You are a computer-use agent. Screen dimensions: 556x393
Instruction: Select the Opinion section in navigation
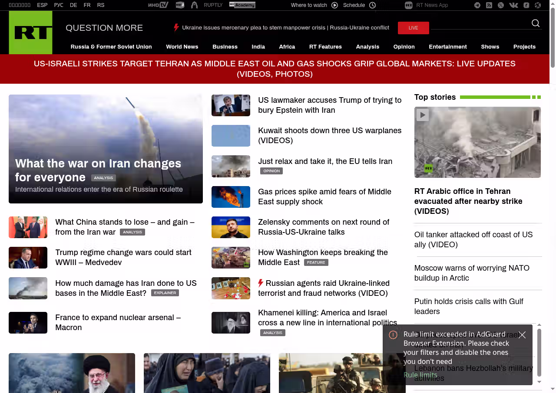pyautogui.click(x=404, y=47)
